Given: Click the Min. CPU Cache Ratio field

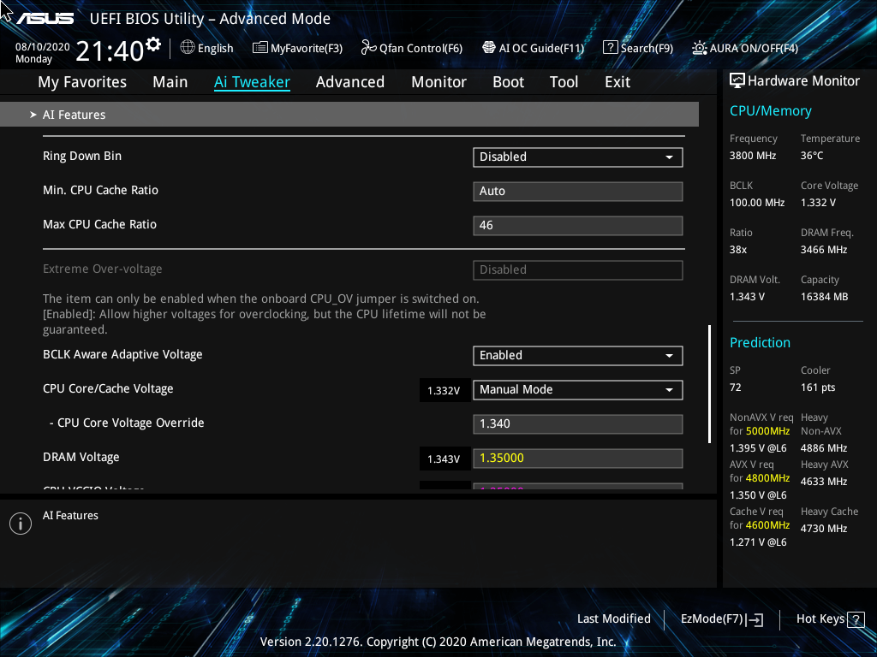Looking at the screenshot, I should coord(578,191).
